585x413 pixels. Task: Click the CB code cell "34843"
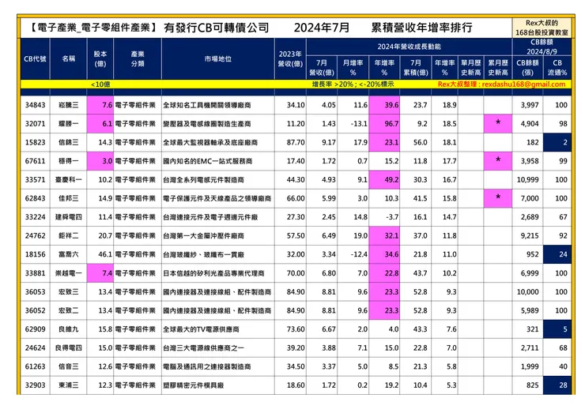point(35,105)
